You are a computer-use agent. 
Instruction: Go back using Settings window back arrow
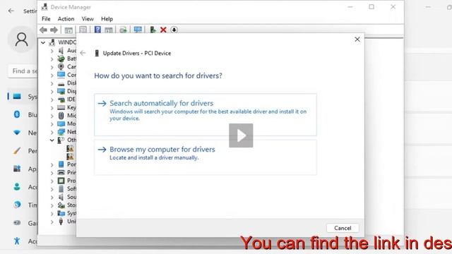point(11,11)
